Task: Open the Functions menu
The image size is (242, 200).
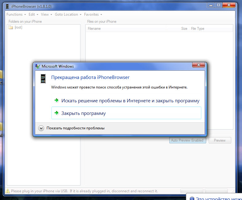Action: (16, 14)
